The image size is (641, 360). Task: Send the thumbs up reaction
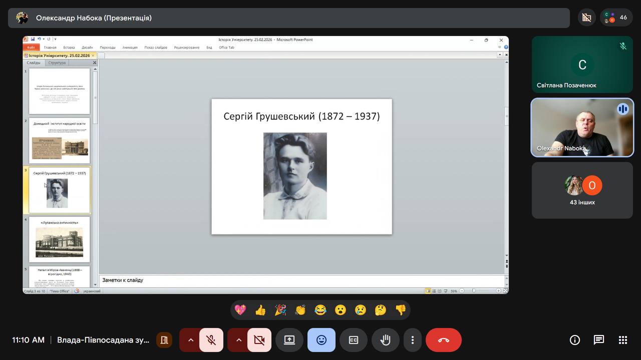pos(260,310)
